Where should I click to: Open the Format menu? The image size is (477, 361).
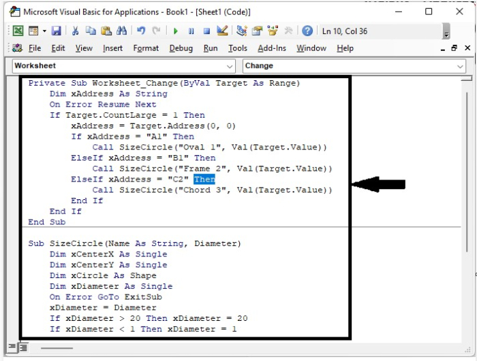tap(146, 48)
